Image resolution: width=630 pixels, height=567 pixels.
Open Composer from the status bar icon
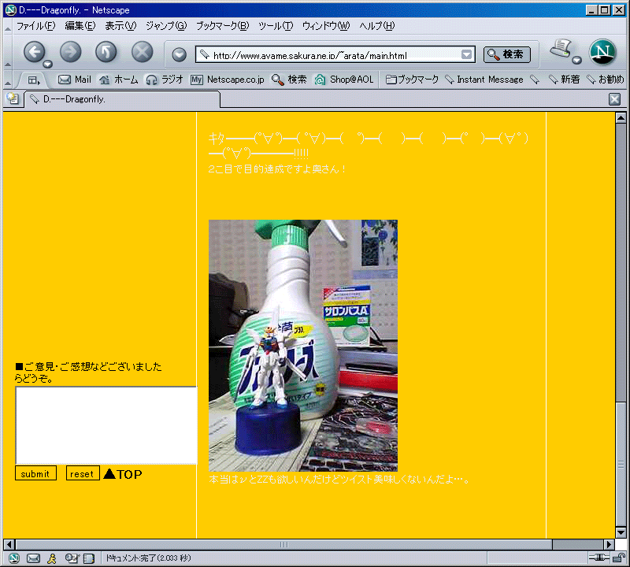pos(72,558)
